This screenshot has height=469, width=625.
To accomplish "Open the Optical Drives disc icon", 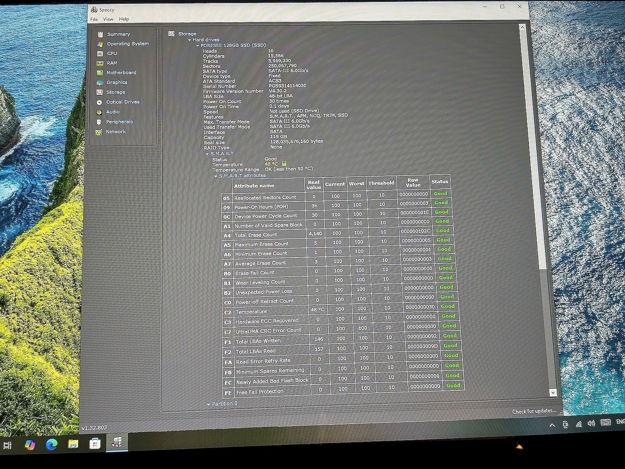I will (x=99, y=102).
